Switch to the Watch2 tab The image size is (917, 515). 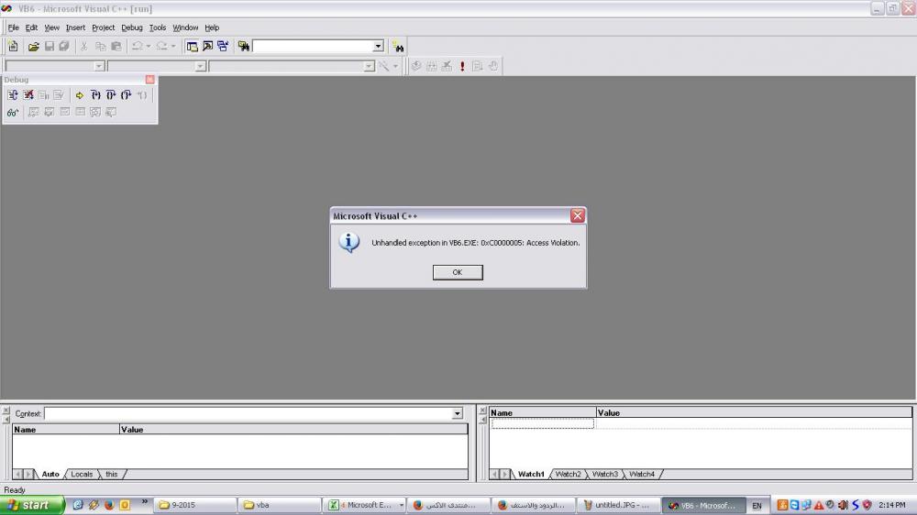(x=568, y=474)
